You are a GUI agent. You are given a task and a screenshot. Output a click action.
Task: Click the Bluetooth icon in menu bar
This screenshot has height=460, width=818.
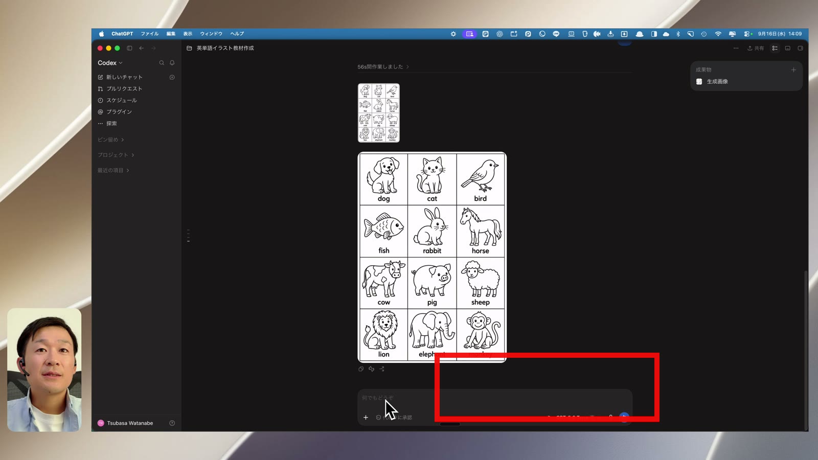(x=678, y=34)
